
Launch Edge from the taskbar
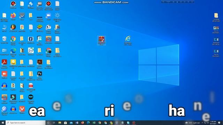click(88, 123)
